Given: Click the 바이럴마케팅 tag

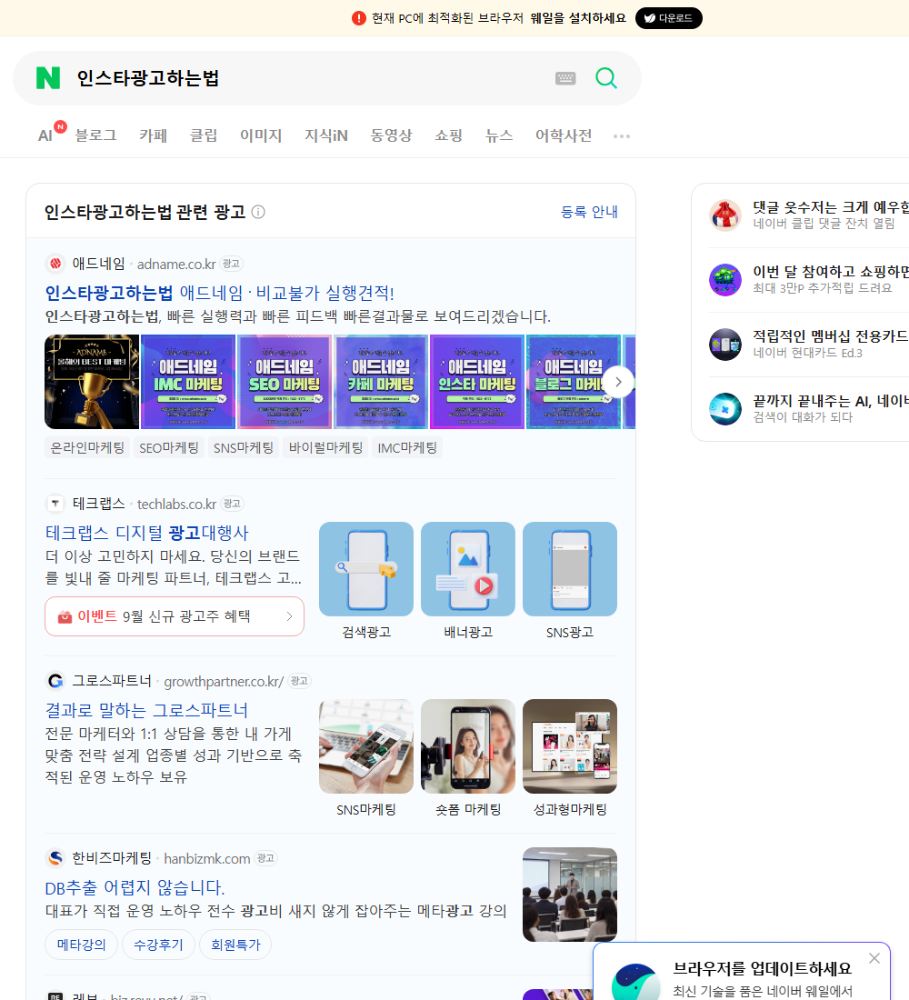Looking at the screenshot, I should point(325,447).
